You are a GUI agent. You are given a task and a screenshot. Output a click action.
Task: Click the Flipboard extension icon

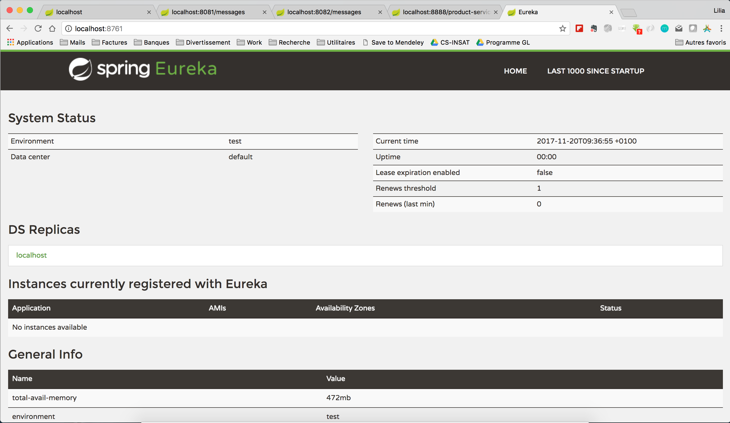[579, 28]
